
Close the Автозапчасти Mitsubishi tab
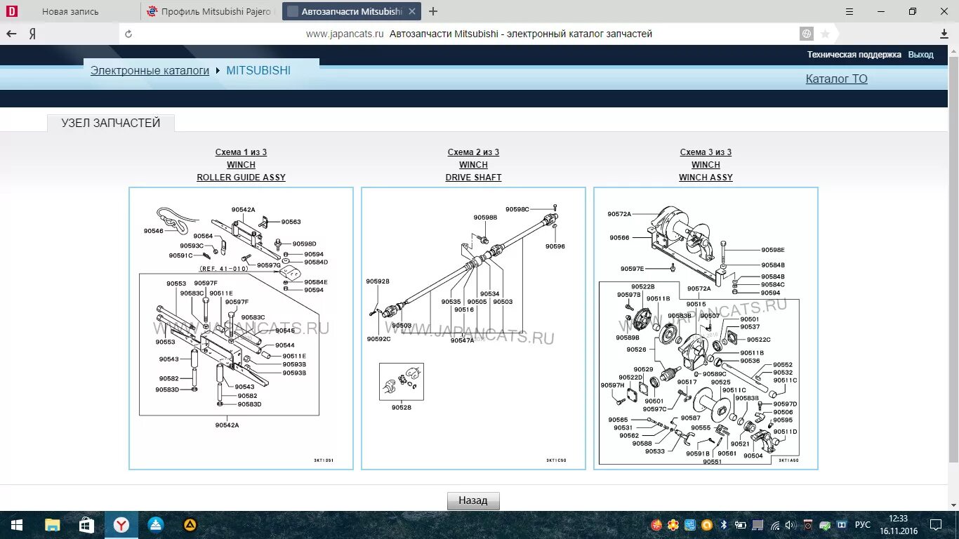coord(412,11)
